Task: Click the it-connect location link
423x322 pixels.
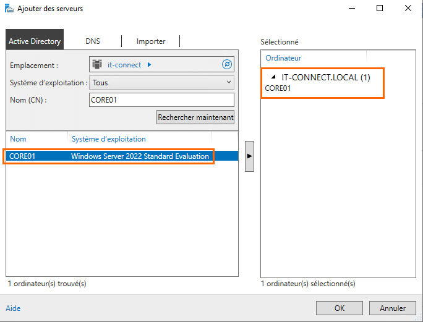Action: [124, 65]
